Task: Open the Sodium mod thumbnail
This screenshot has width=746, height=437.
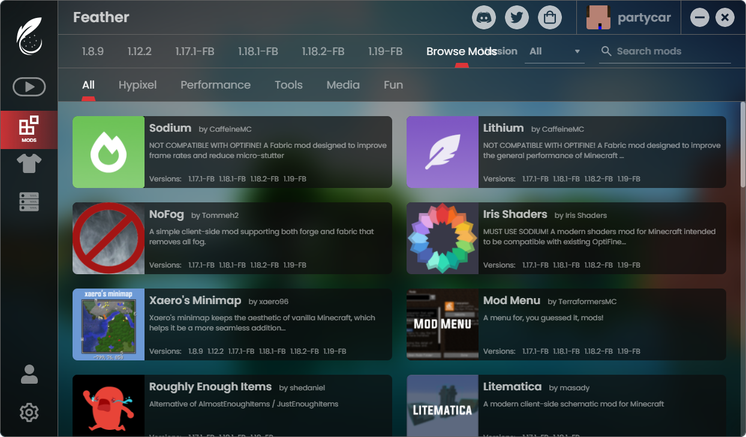Action: (x=109, y=152)
